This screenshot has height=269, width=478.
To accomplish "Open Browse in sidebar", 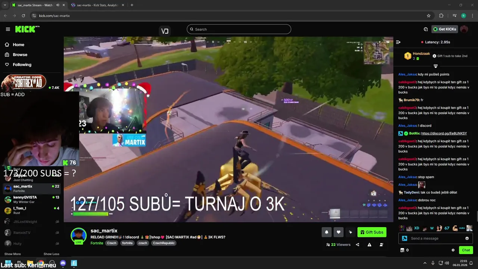I will click(x=20, y=55).
